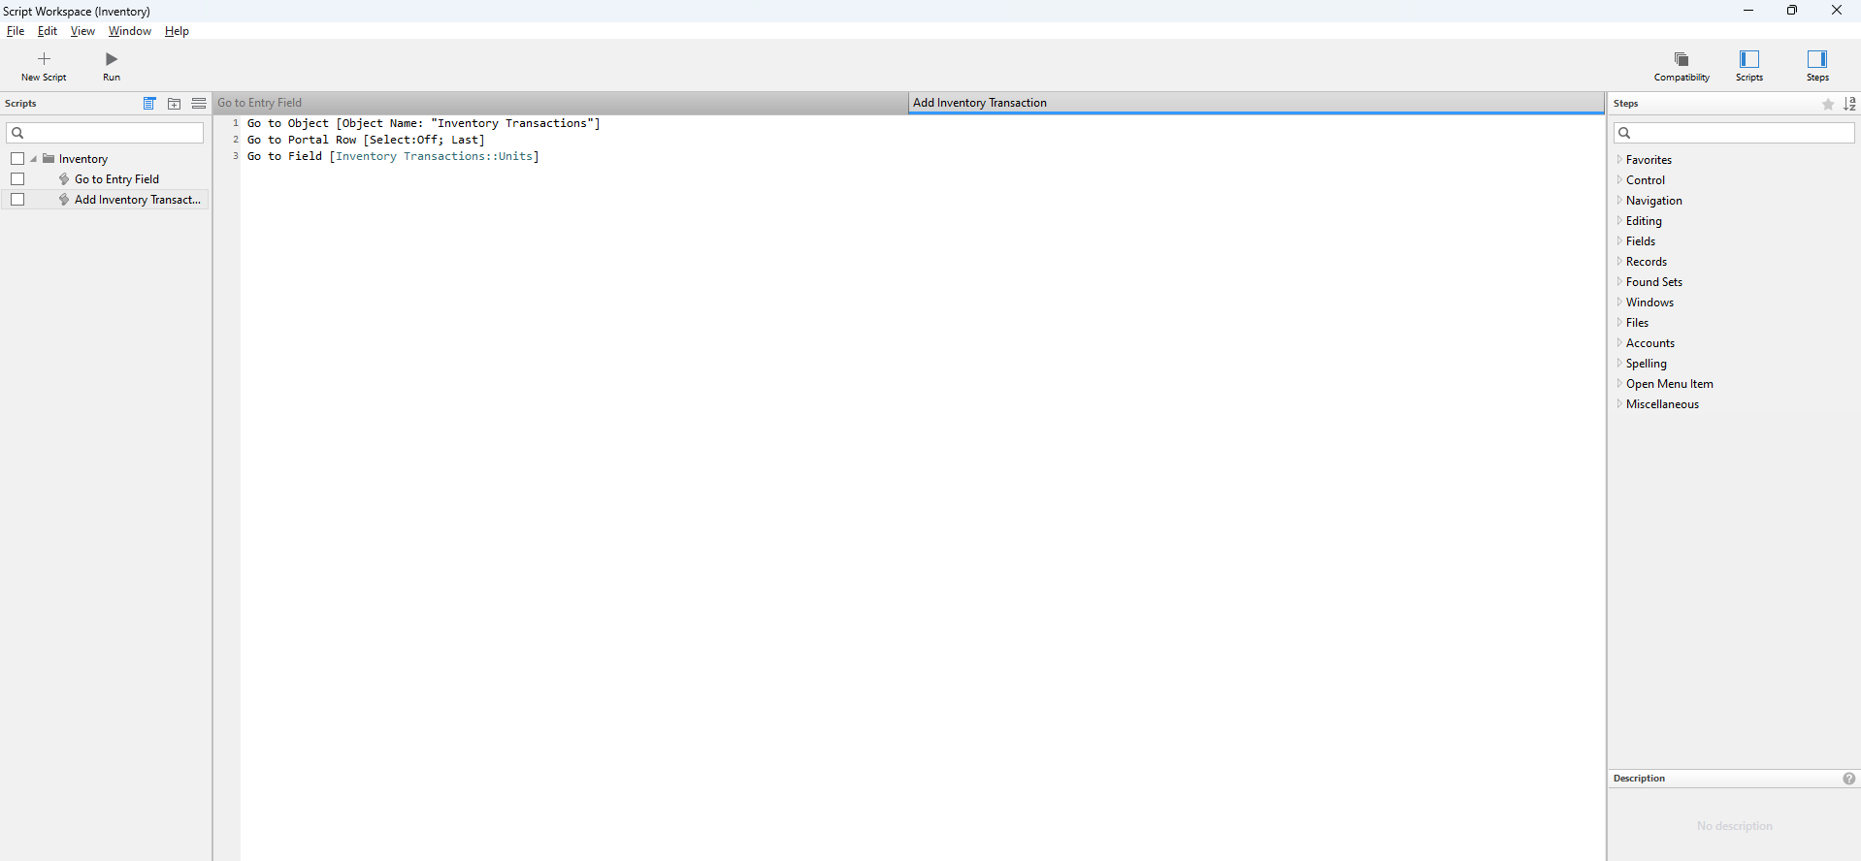
Task: Switch to the Go to Entry Field tab
Action: [561, 103]
